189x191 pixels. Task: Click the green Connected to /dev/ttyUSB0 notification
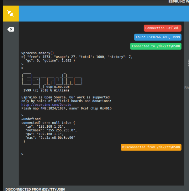click(156, 46)
